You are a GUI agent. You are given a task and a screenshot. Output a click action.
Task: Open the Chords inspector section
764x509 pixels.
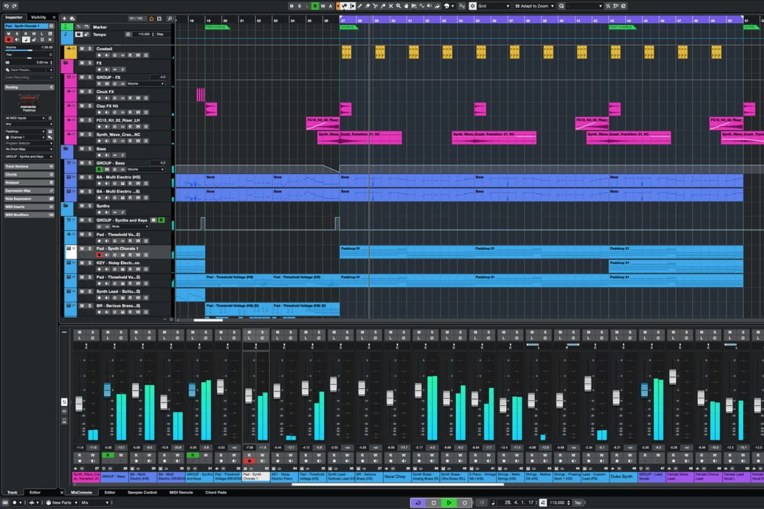[29, 174]
